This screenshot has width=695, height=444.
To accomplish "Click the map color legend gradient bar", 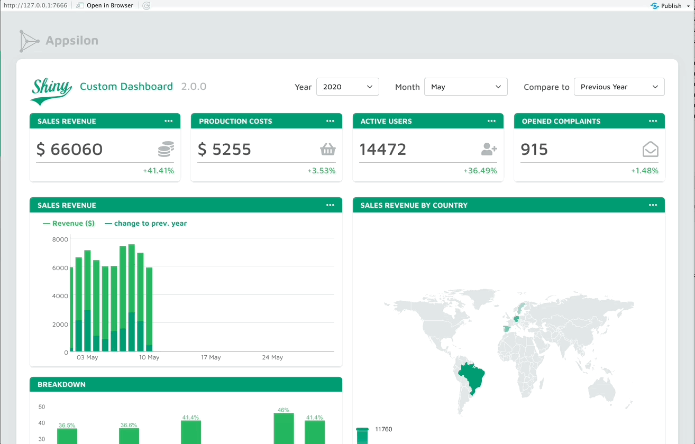I will pyautogui.click(x=362, y=436).
